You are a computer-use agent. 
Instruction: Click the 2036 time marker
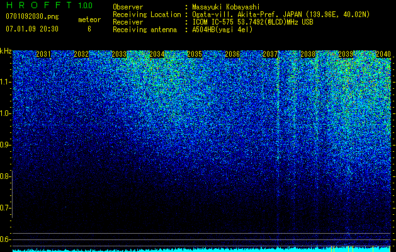(x=232, y=54)
